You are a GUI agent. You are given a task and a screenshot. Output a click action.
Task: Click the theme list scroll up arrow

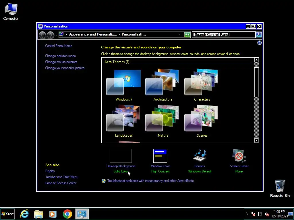[256, 60]
